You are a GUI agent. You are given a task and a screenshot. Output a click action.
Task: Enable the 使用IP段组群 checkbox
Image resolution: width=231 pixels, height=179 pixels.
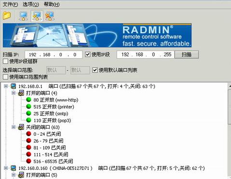[5, 61]
